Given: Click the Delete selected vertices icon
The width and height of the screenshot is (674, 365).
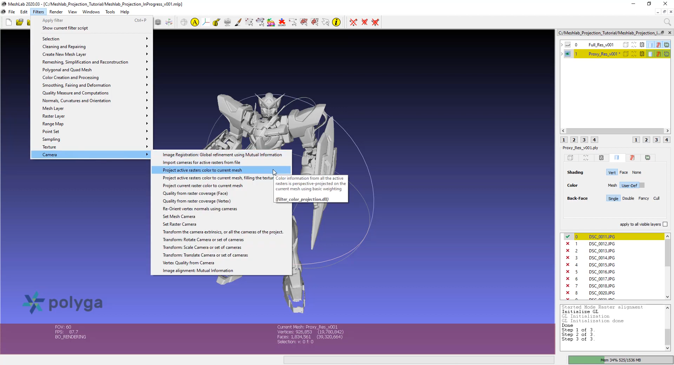Looking at the screenshot, I should tap(353, 22).
